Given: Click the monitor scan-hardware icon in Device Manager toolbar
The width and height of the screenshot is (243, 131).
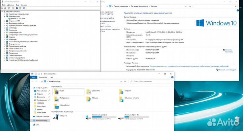Looking at the screenshot, I should click(24, 8).
